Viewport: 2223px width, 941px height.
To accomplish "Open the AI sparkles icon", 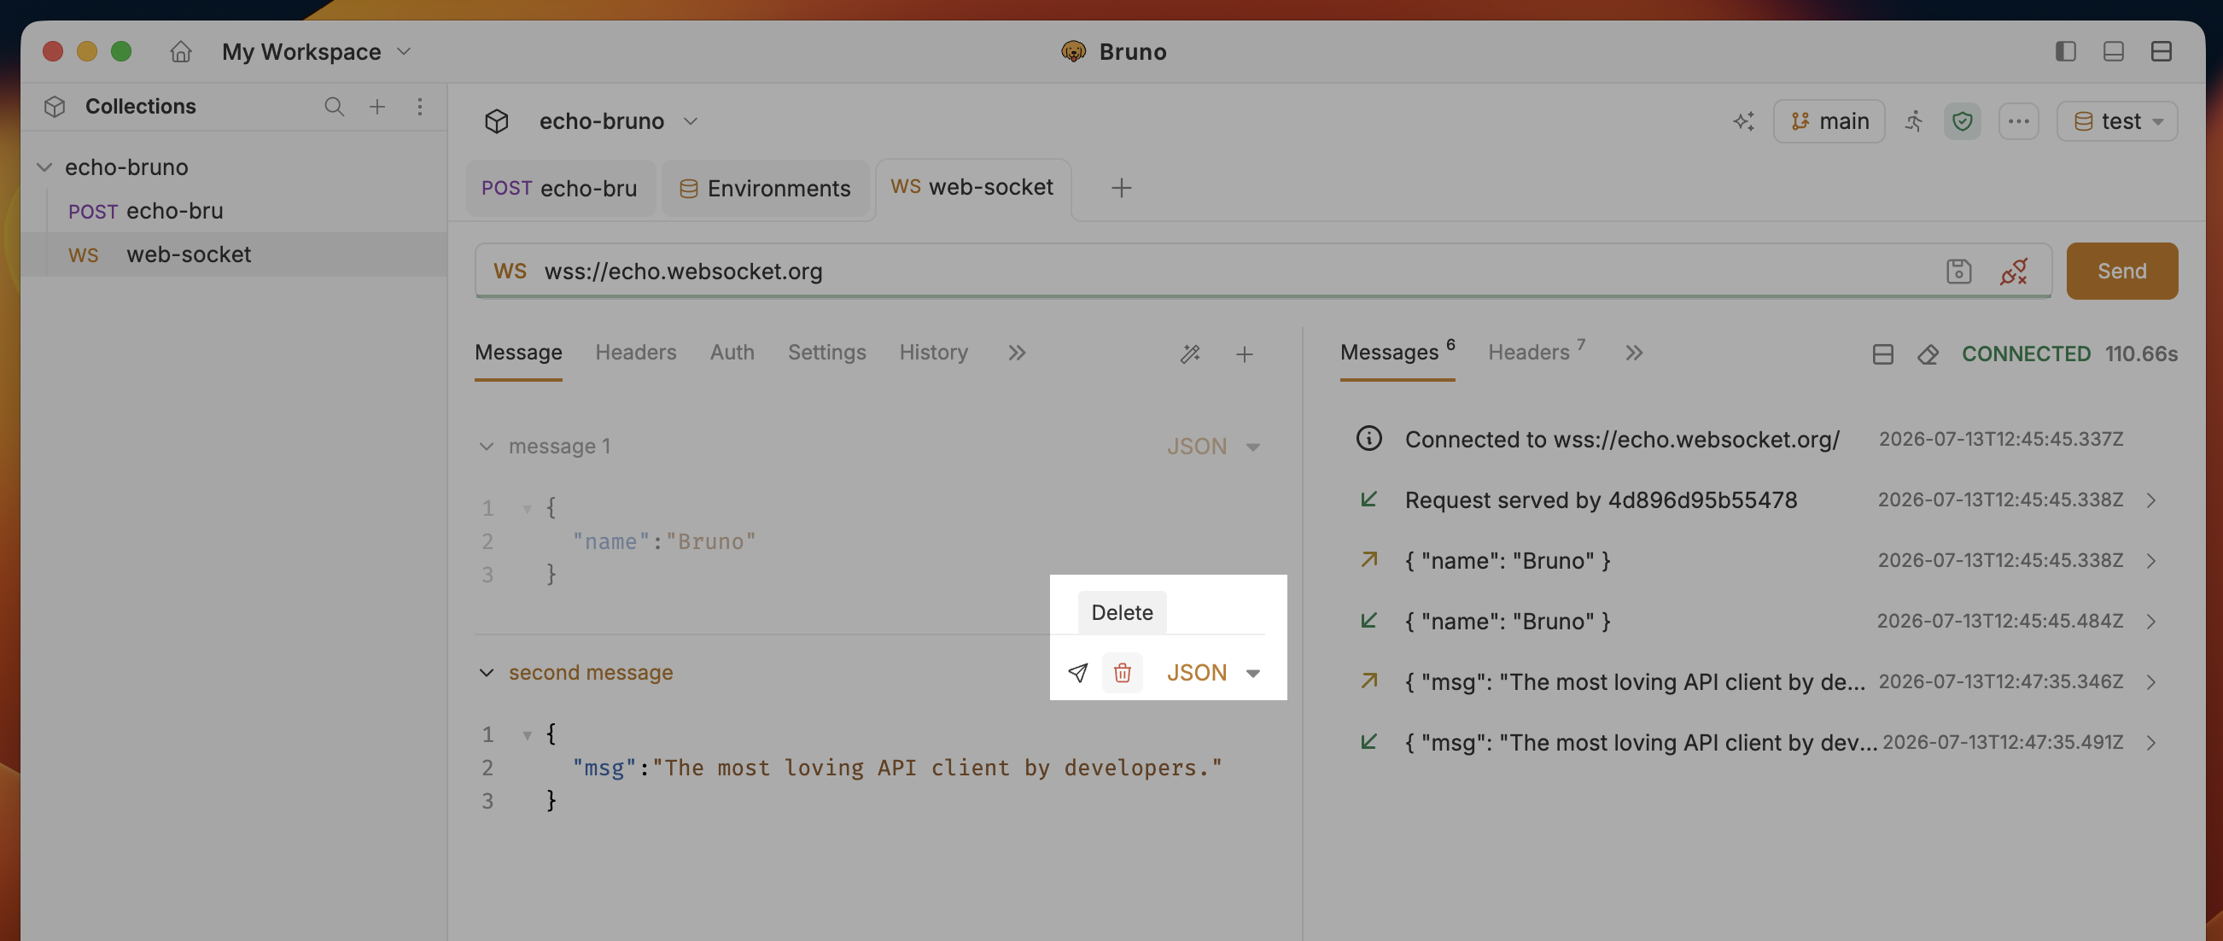I will click(1743, 121).
